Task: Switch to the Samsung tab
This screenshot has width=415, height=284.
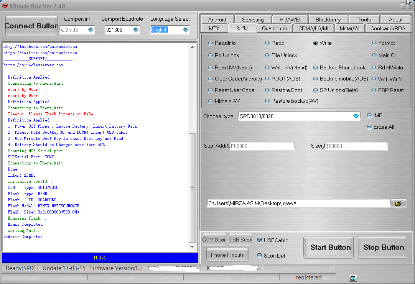Action: click(253, 20)
